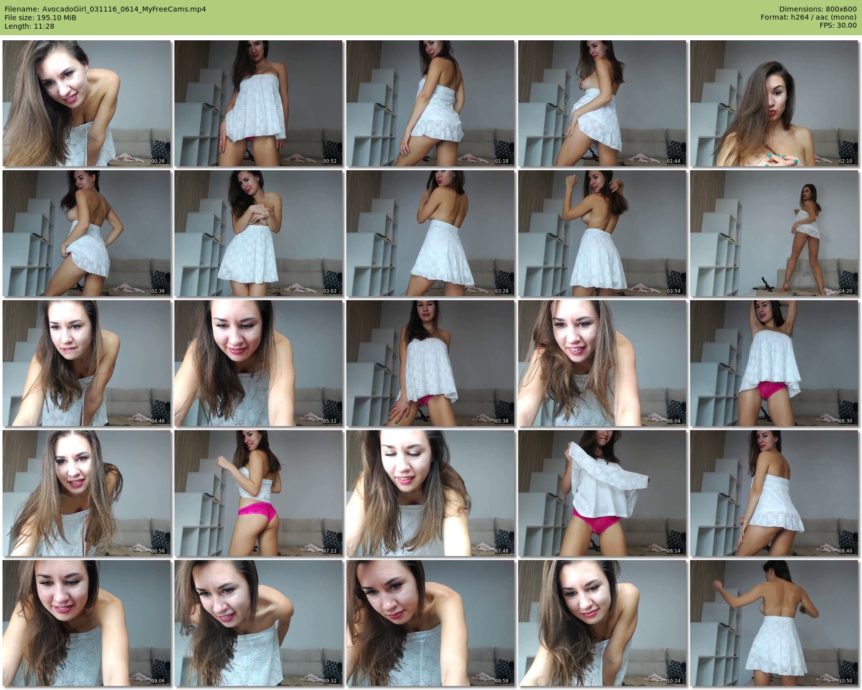Open the thumbnail at 06:30
The height and width of the screenshot is (690, 862).
click(x=774, y=363)
